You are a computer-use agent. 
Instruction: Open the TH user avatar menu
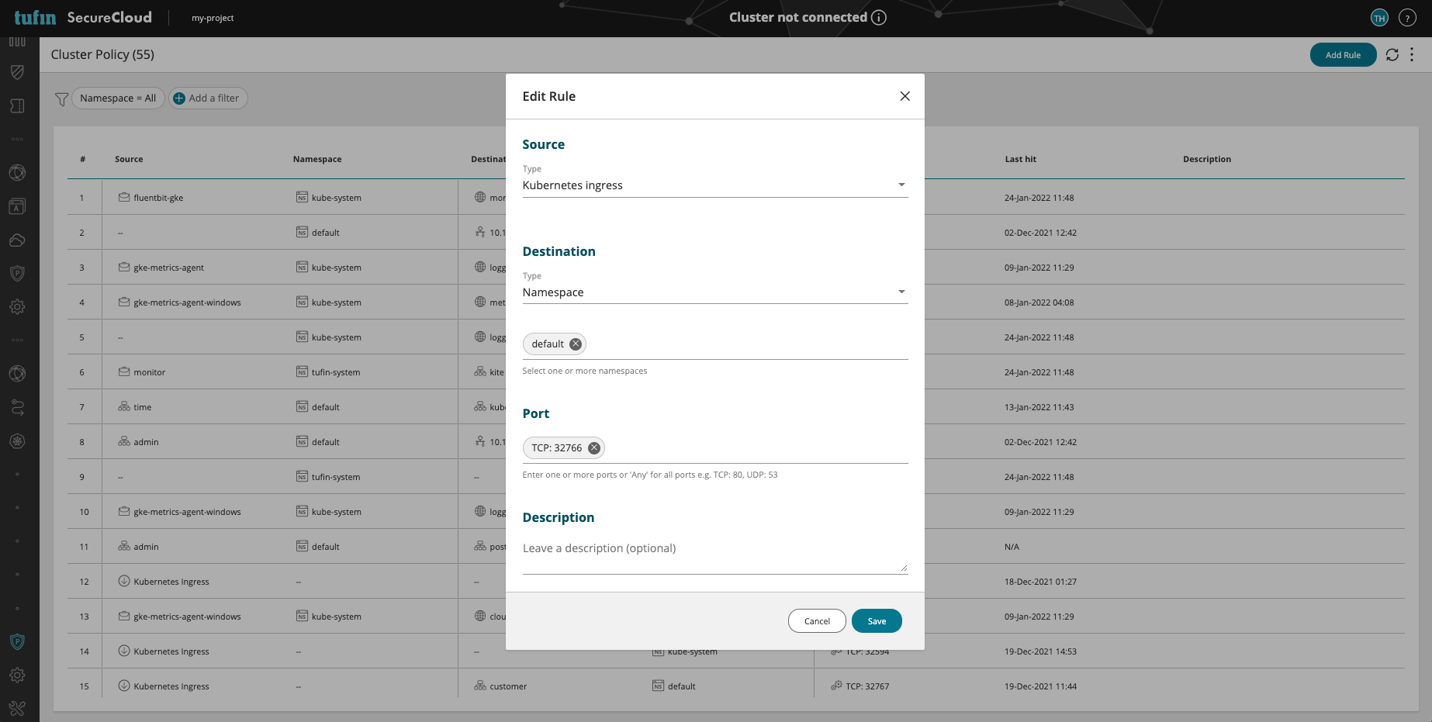coord(1379,18)
